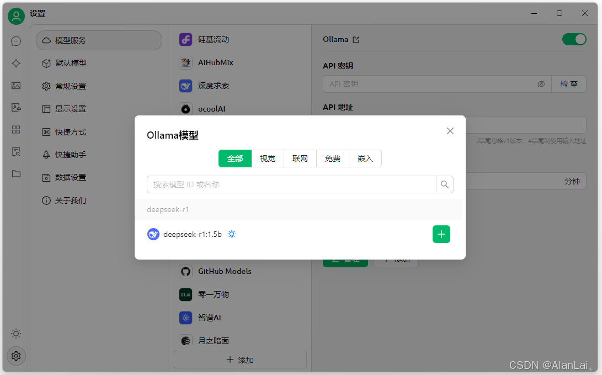602x375 pixels.
Task: Toggle the theme with the sun icon
Action: pos(15,334)
